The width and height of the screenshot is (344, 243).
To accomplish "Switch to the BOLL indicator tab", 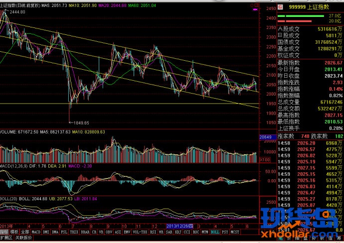I will pos(215,232).
